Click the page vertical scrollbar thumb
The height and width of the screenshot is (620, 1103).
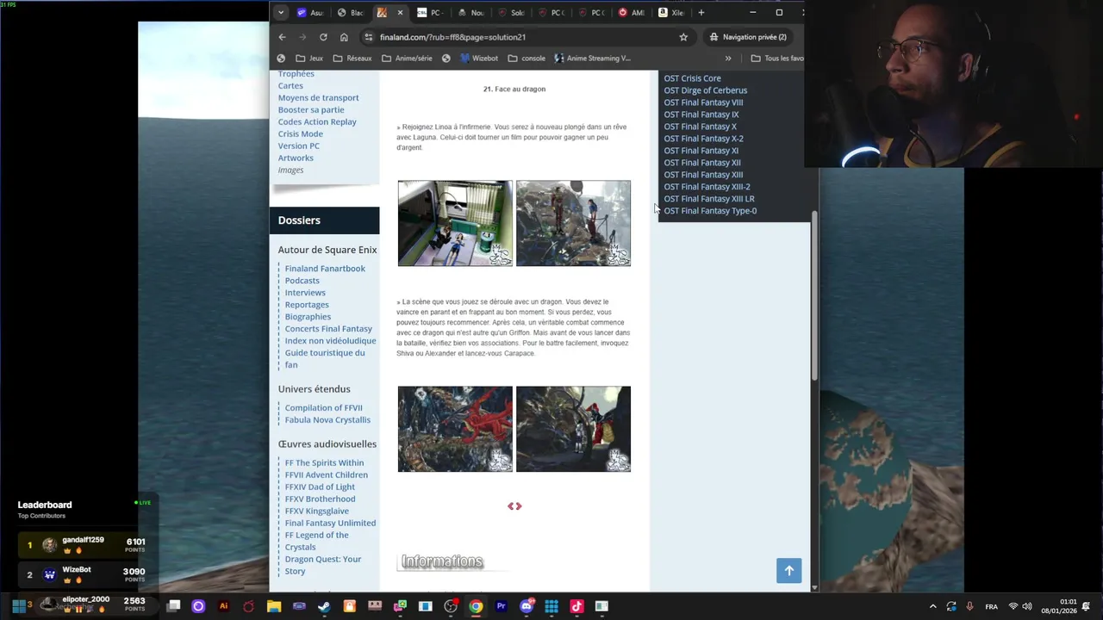(x=814, y=296)
